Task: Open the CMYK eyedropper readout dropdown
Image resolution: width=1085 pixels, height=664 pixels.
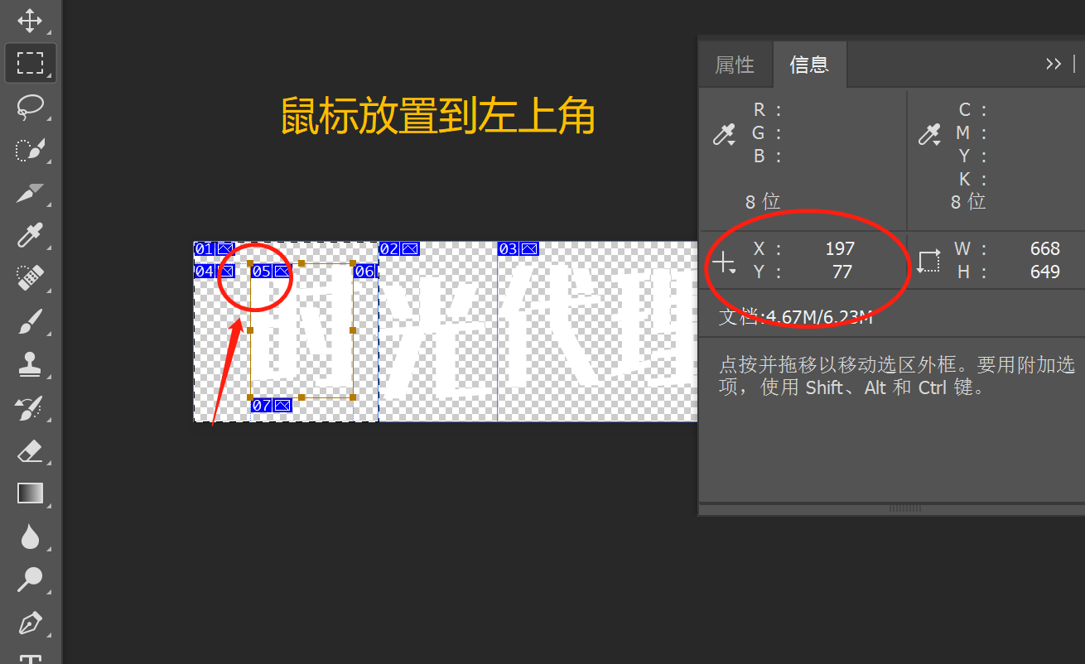Action: (x=929, y=135)
